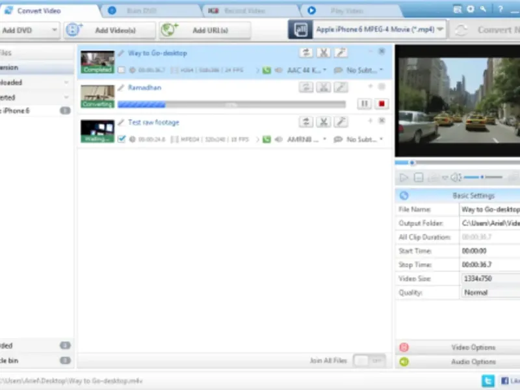Screen dimensions: 520x390
Task: Click the help question mark icon
Action: (500, 9)
